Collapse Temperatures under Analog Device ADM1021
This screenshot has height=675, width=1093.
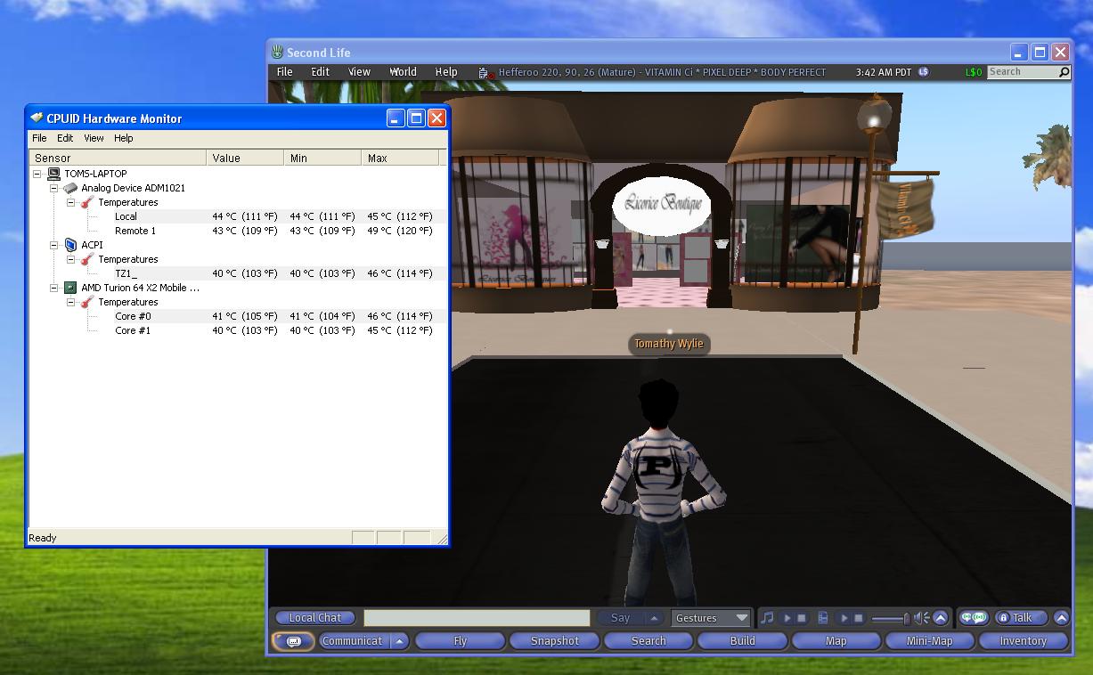(x=71, y=202)
